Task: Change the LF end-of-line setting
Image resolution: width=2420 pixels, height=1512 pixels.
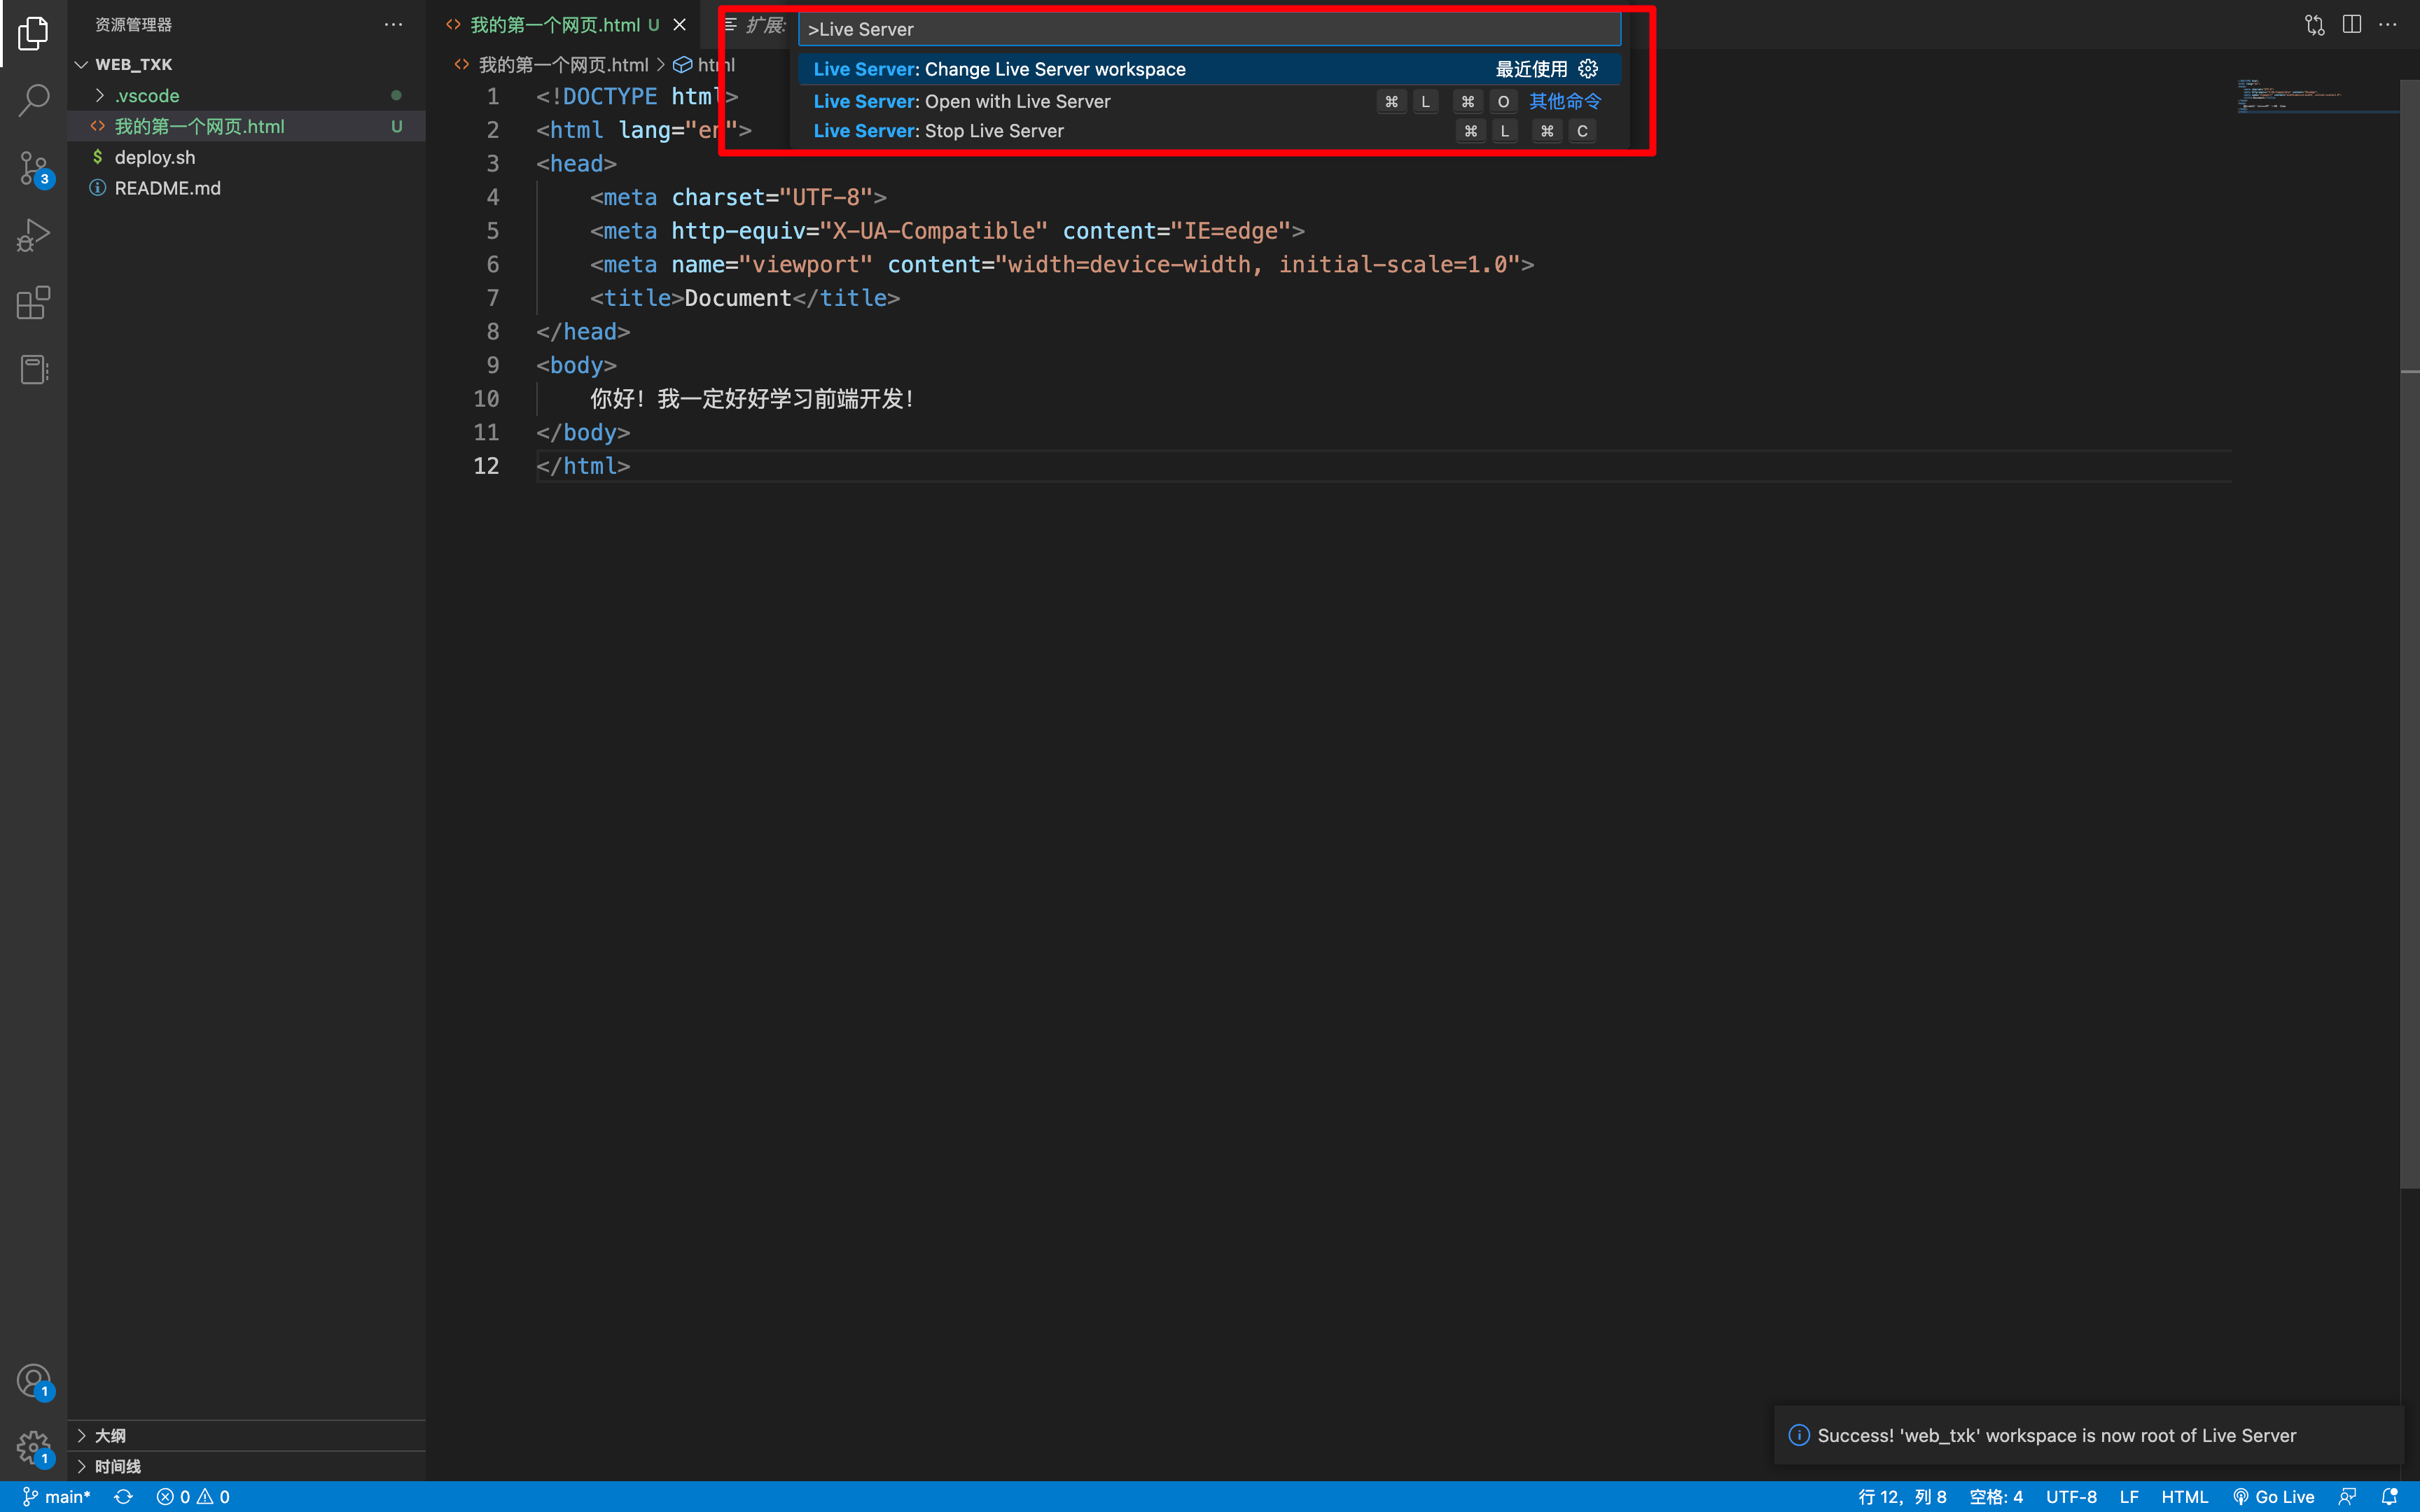Action: coord(2129,1496)
